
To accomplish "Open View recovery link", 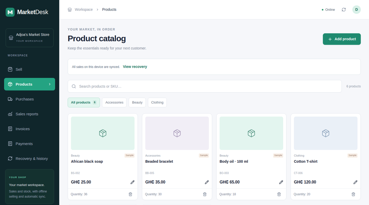I will click(135, 67).
